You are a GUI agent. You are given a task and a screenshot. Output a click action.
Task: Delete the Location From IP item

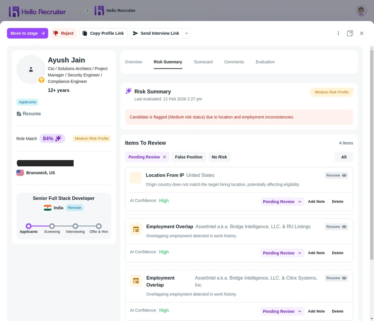pyautogui.click(x=337, y=201)
